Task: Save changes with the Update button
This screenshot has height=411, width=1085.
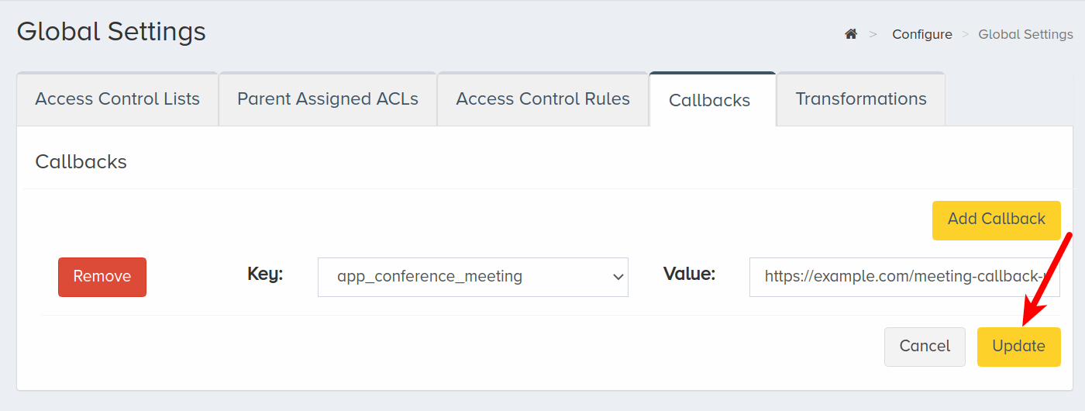Action: pyautogui.click(x=1019, y=347)
